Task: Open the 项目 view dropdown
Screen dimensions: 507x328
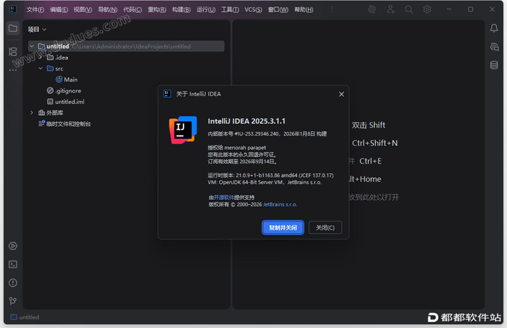Action: coord(37,30)
